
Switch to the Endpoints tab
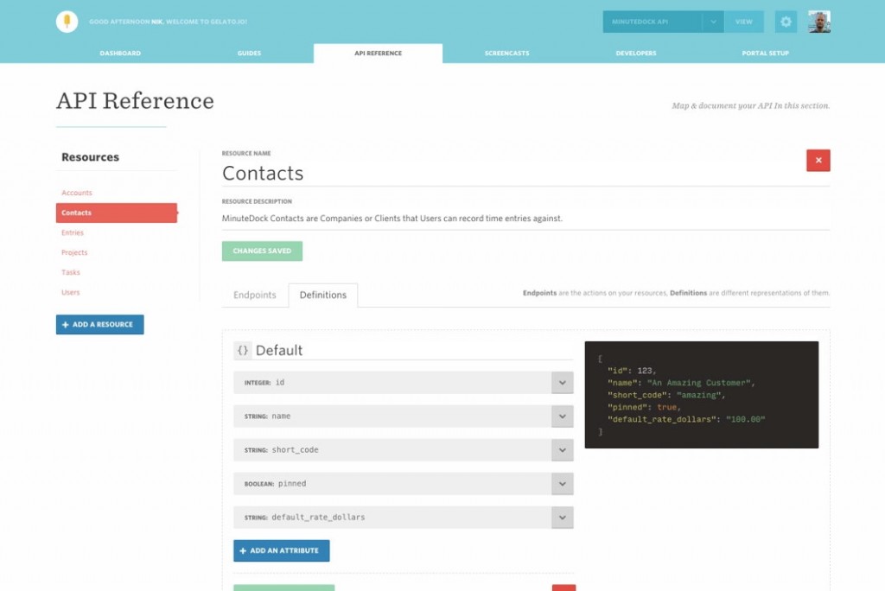coord(255,295)
